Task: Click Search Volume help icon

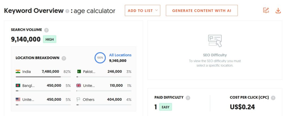Action: [x=46, y=30]
